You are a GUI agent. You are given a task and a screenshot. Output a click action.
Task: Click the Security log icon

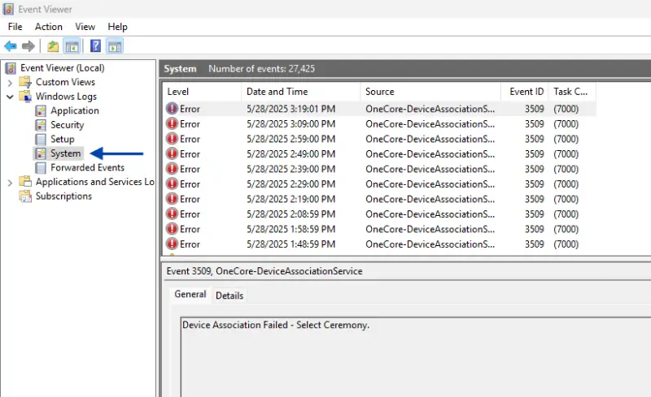(x=40, y=125)
